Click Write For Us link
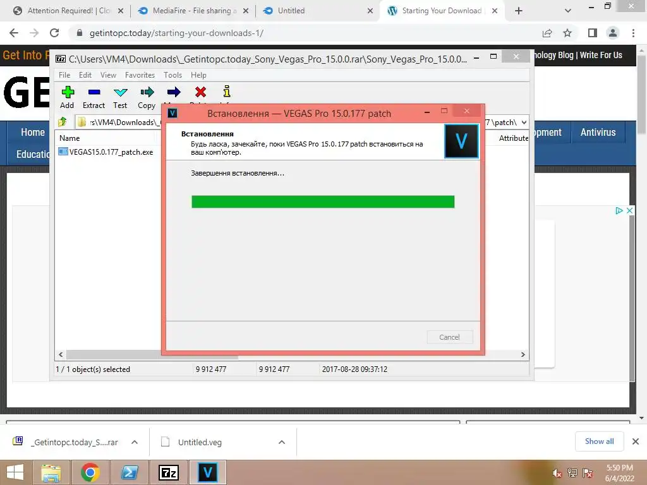 [x=601, y=55]
